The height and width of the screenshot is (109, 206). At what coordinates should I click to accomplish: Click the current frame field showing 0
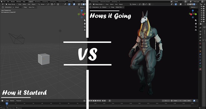[x=166, y=101]
